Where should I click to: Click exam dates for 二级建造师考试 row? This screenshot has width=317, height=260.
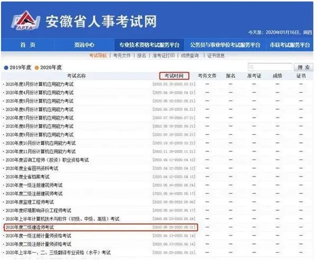174,227
